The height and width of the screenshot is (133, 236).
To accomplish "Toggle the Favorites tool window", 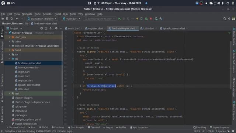I will point(2,96).
